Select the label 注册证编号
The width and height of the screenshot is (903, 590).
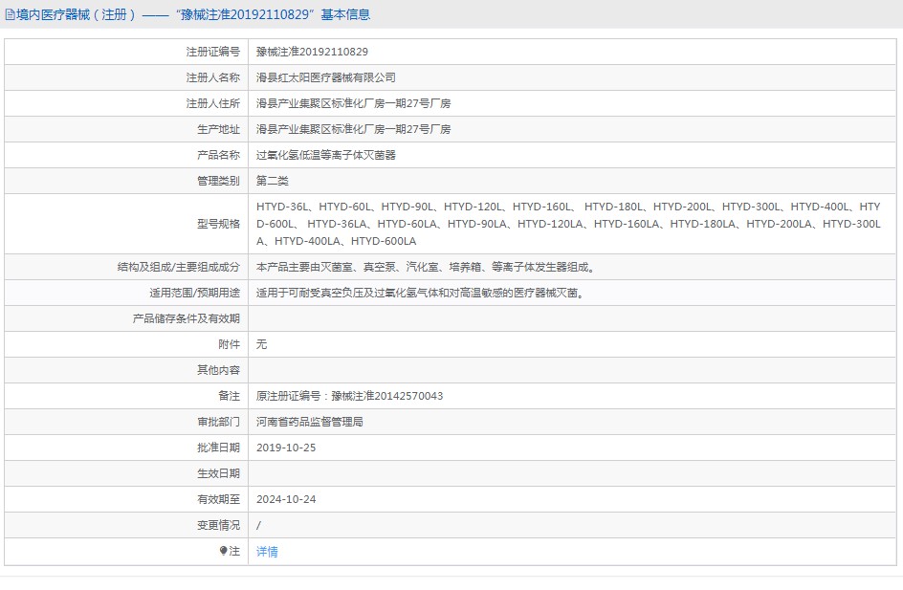tap(212, 52)
